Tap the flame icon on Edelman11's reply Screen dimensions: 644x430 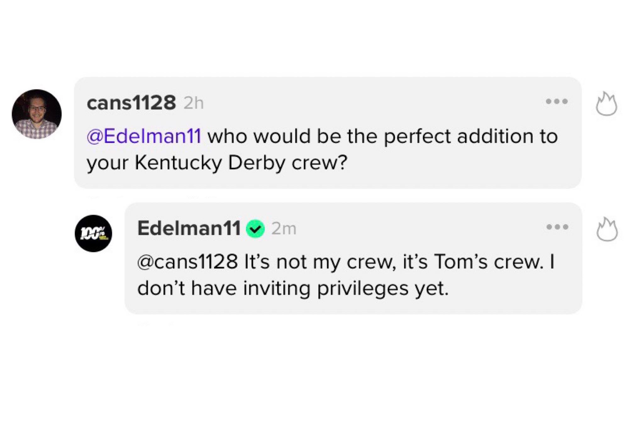(607, 230)
